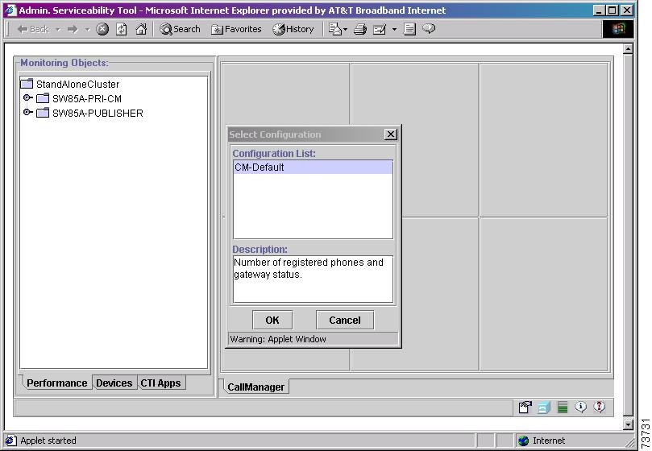The height and width of the screenshot is (451, 652).
Task: Click the SW85A-PRI-CM folder icon
Action: coord(43,98)
